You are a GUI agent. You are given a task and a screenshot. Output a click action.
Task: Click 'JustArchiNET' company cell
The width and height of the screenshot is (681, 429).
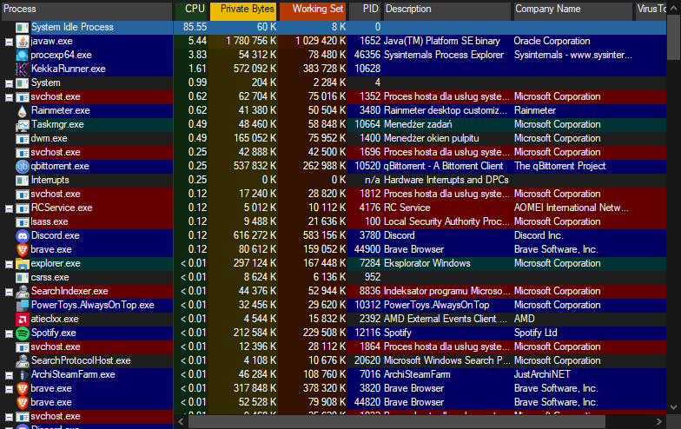click(x=542, y=374)
